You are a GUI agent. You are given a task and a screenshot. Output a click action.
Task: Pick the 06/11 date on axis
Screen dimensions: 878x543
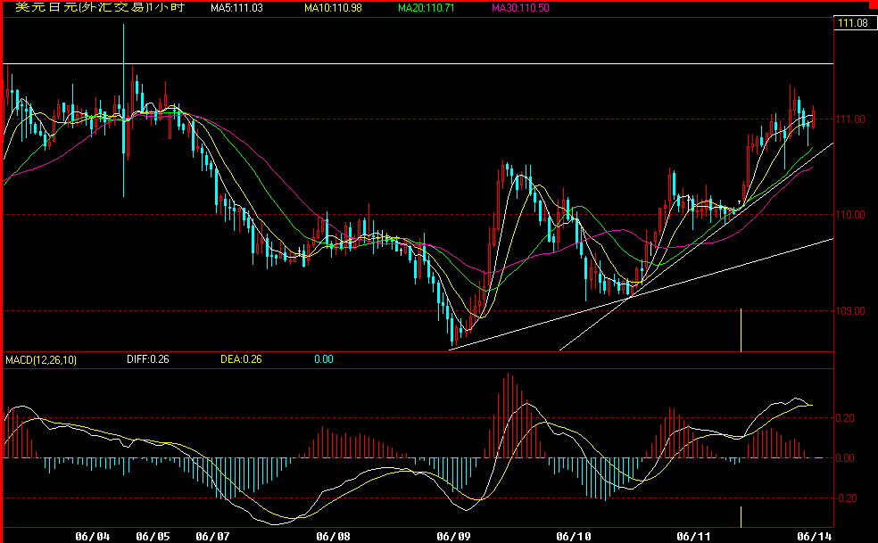point(694,536)
